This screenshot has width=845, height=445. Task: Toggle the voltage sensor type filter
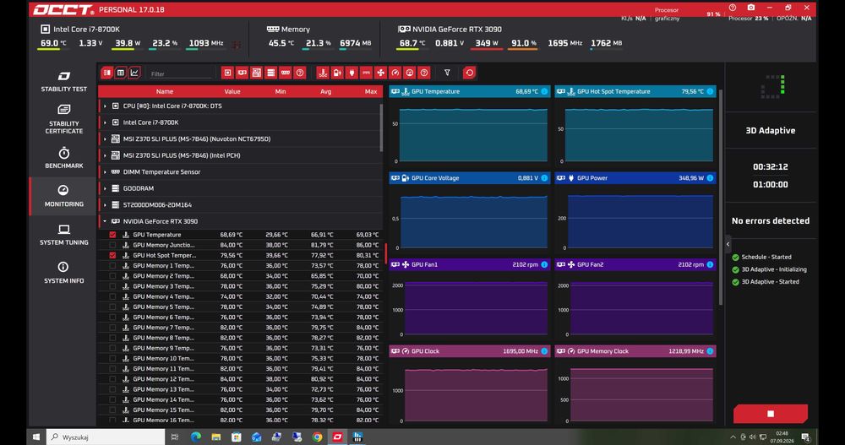click(x=337, y=73)
